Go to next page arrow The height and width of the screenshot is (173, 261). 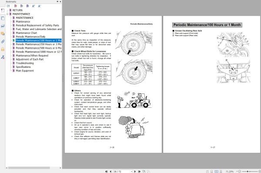coord(135,172)
